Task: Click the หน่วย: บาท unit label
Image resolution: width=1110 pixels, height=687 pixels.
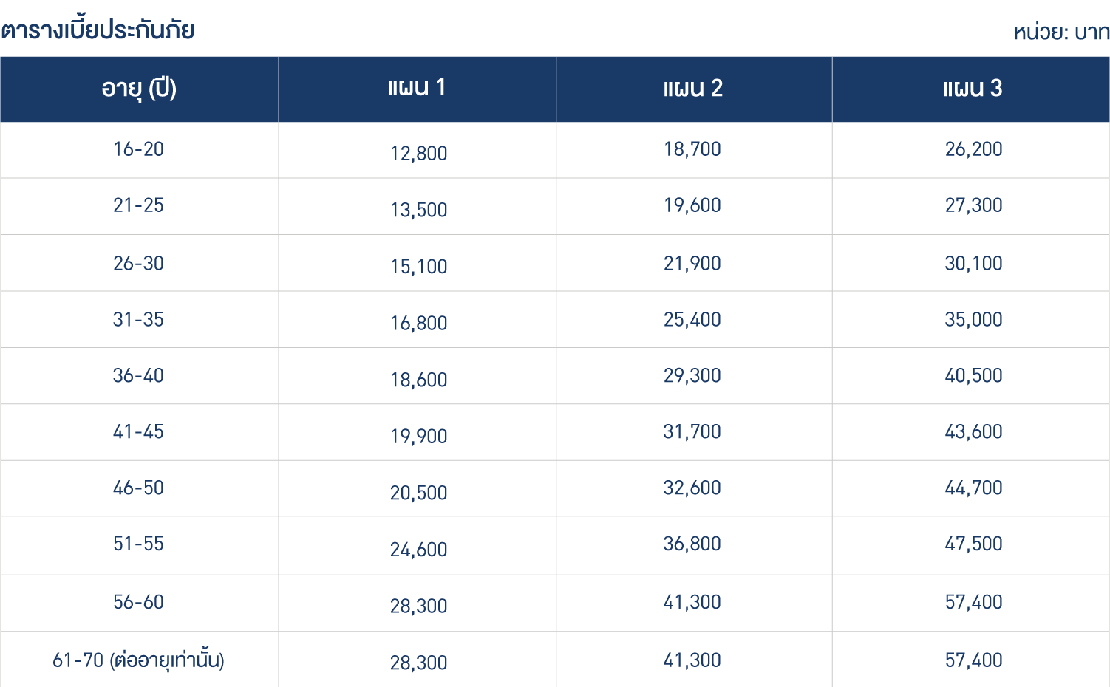Action: [x=1061, y=33]
